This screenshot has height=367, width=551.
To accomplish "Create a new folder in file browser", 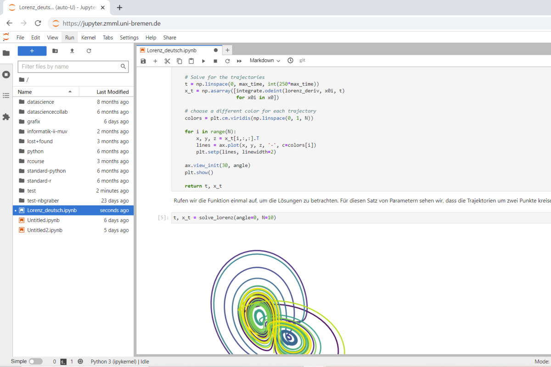I will (55, 51).
